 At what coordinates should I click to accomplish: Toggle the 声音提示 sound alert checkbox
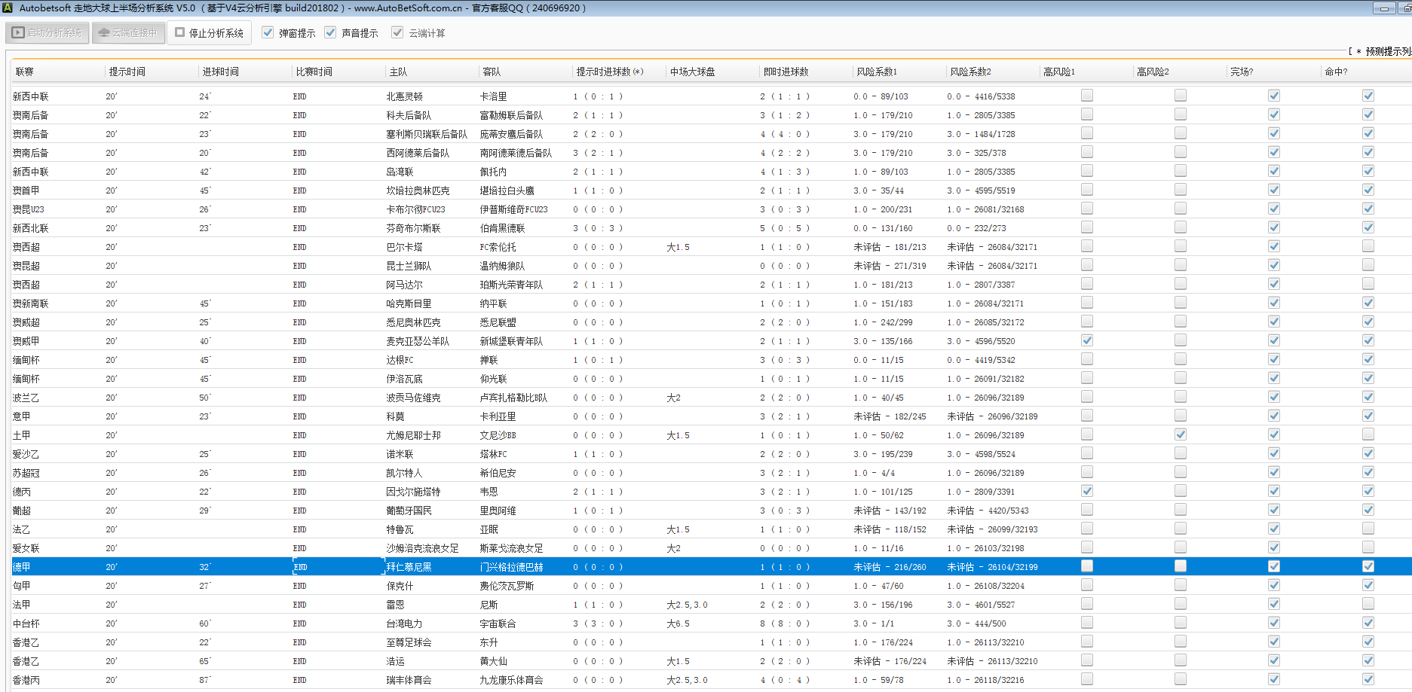(330, 33)
